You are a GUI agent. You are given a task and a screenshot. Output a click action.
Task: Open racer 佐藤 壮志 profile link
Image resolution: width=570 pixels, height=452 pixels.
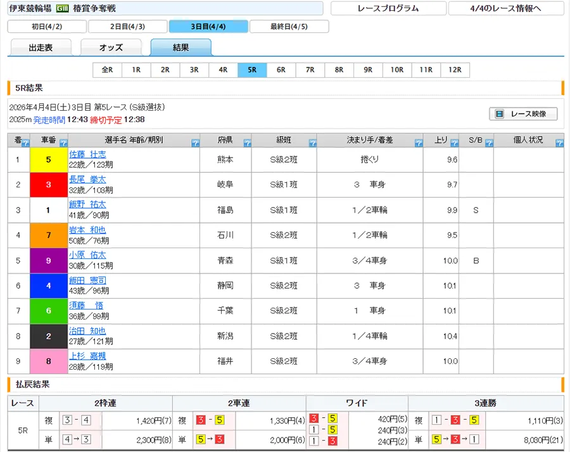point(87,154)
